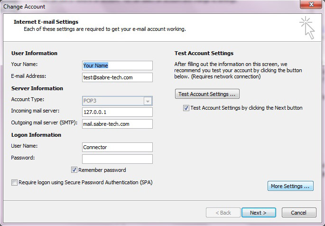
Task: Focus the empty Password field
Action: (117, 159)
